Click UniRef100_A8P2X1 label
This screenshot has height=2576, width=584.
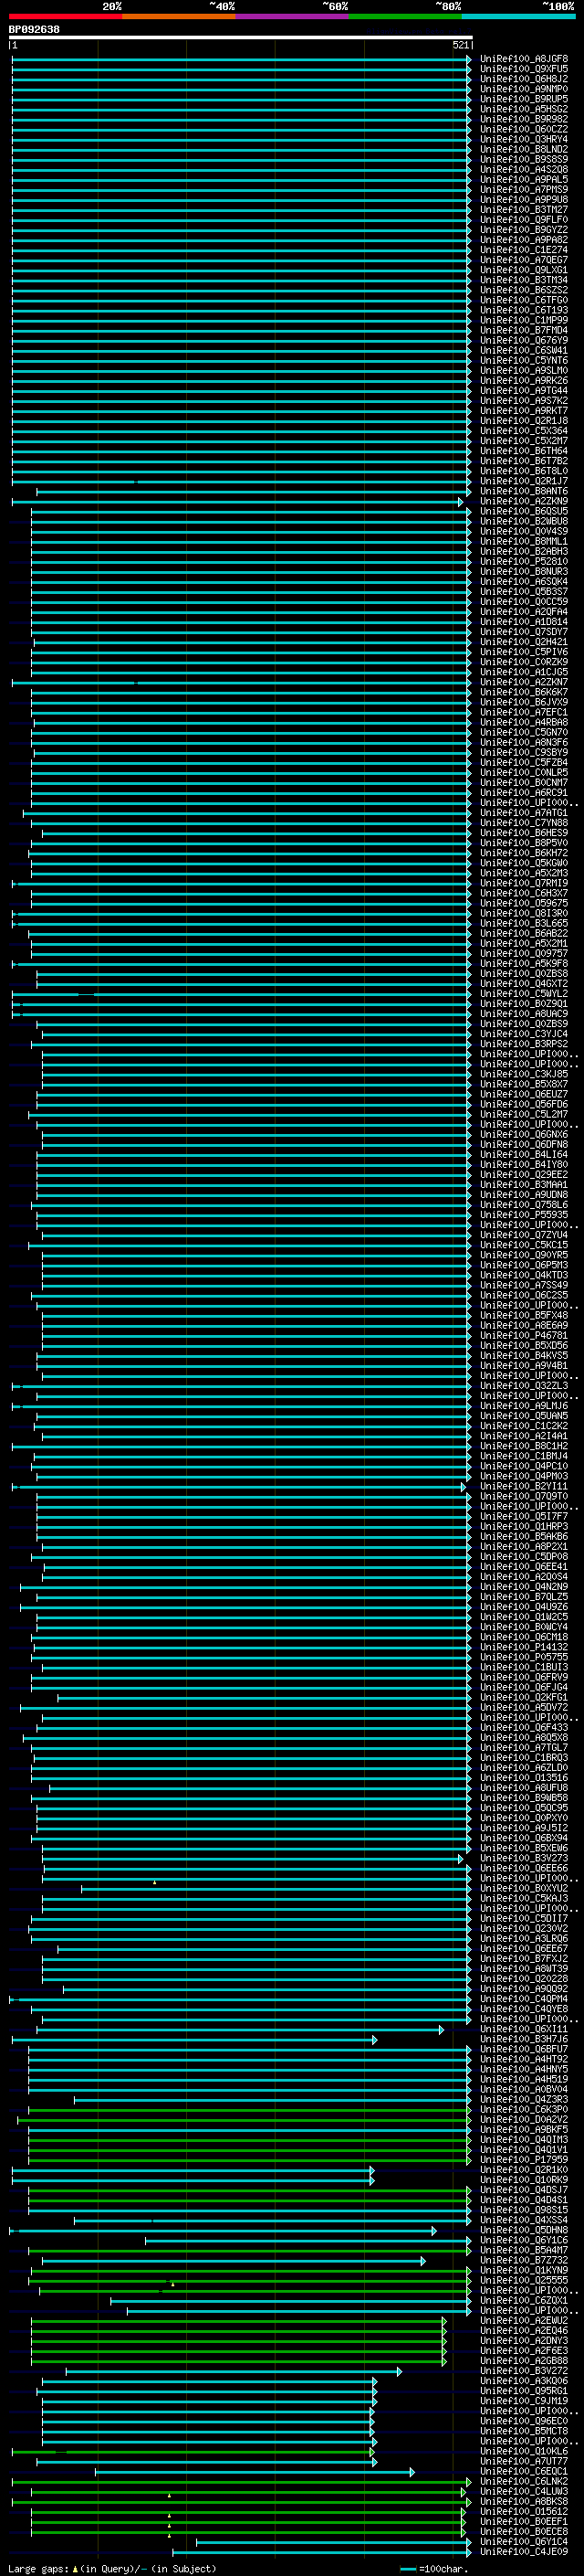tap(524, 1546)
